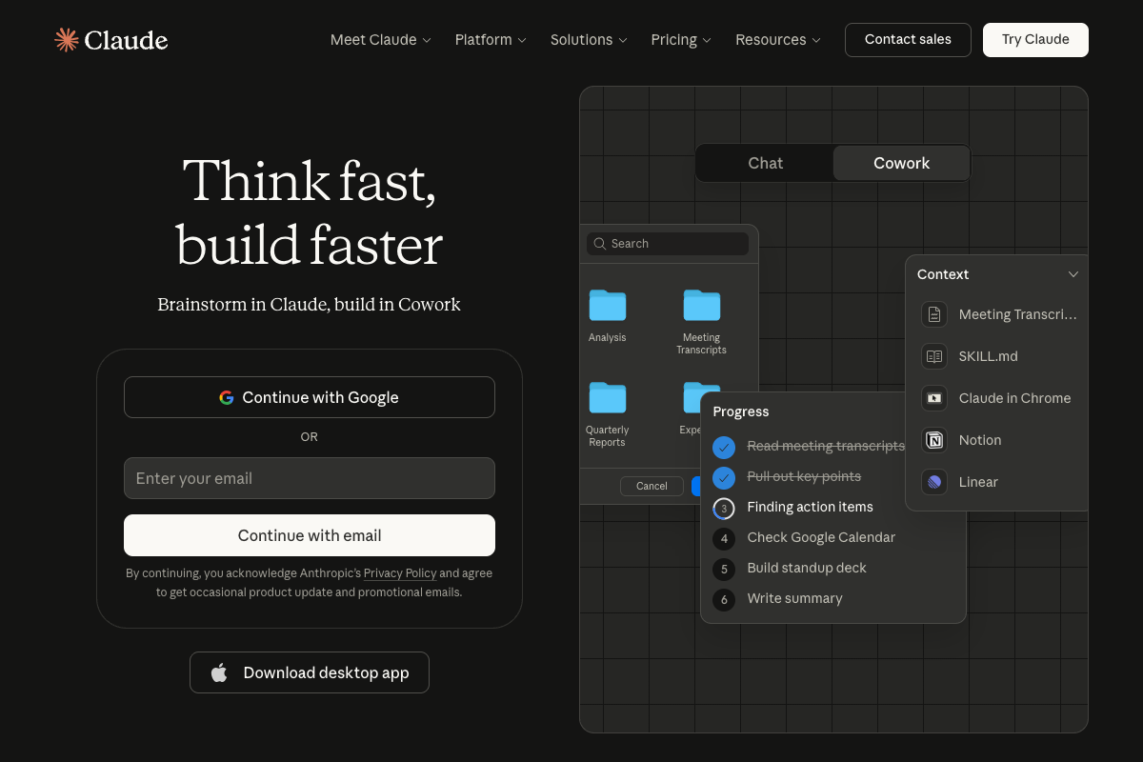Screen dimensions: 1143x762
Task: Click the Notion icon in Context panel
Action: coord(934,440)
